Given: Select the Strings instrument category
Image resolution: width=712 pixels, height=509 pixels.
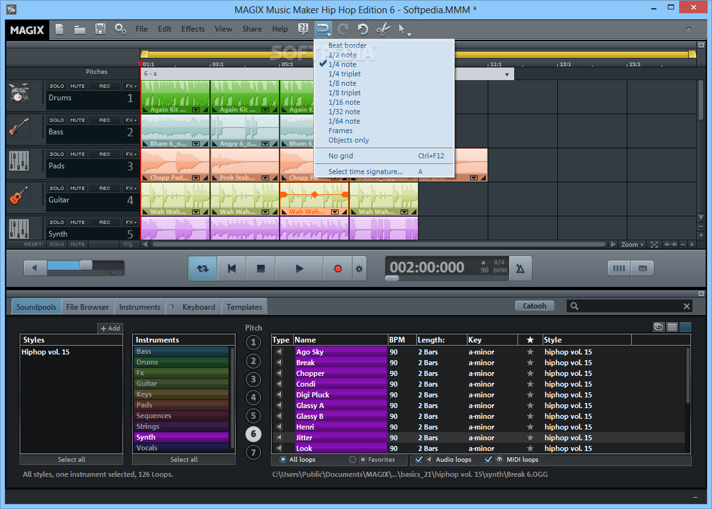Looking at the screenshot, I should click(x=182, y=426).
